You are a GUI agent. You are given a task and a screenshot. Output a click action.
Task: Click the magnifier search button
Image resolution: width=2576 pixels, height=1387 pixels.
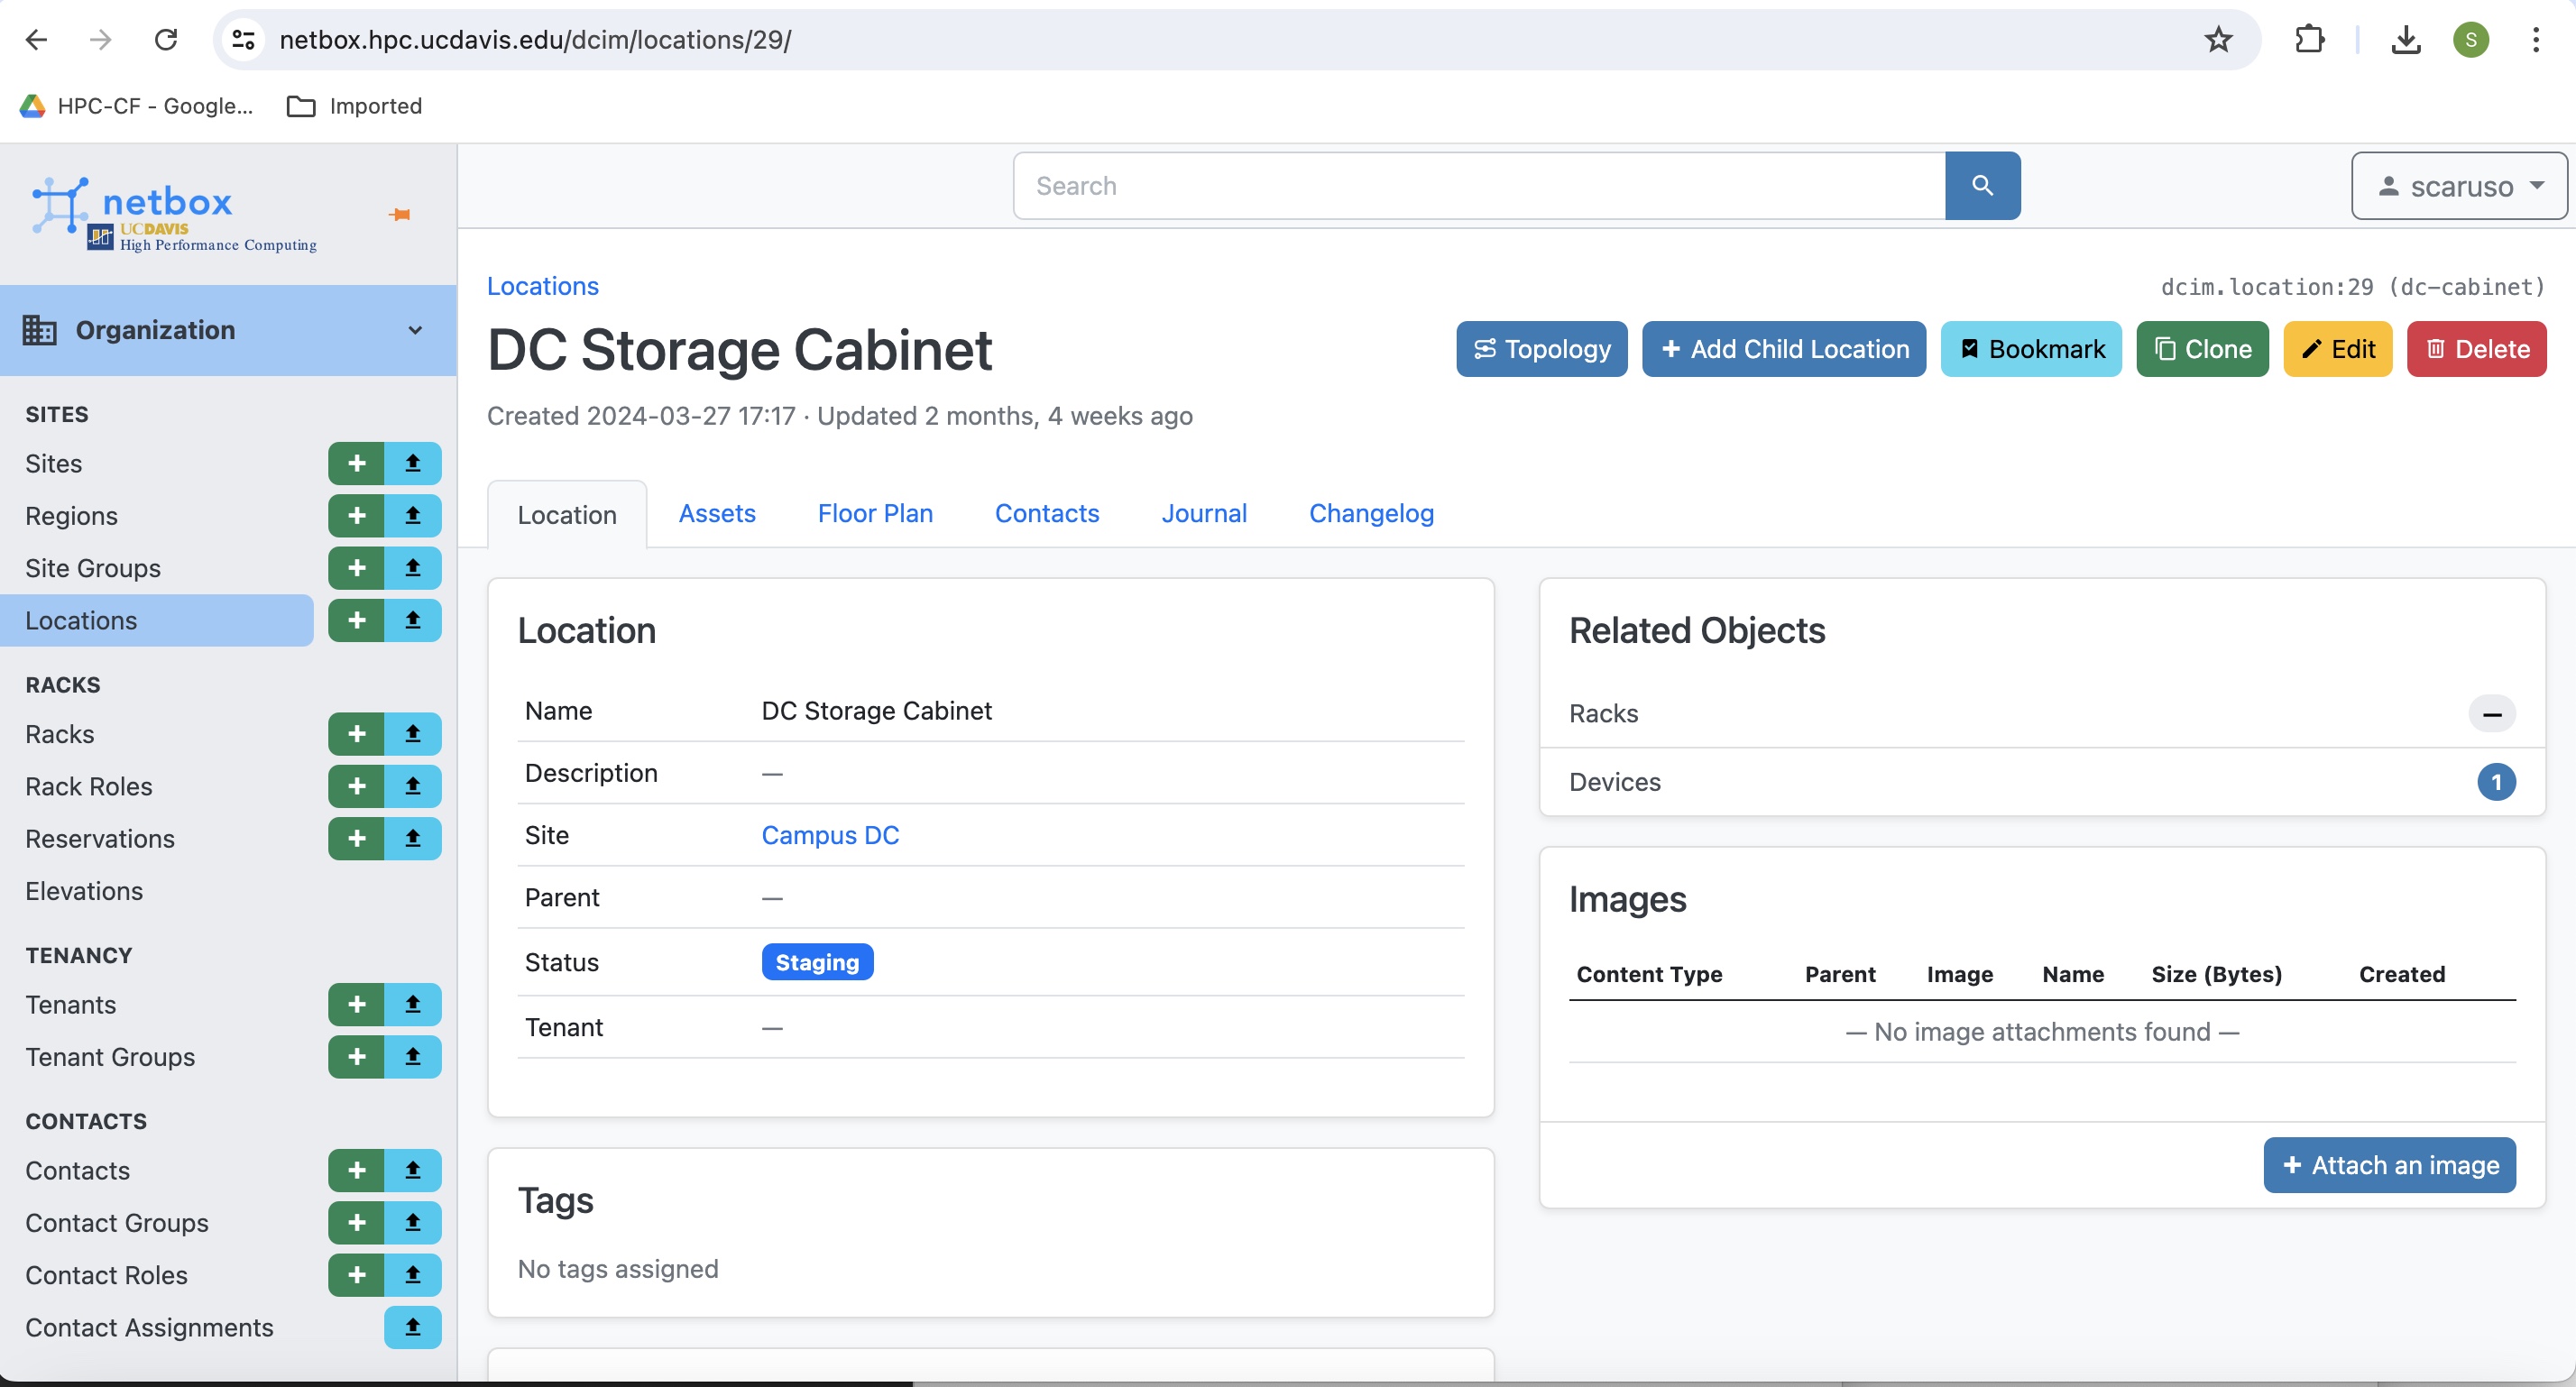1982,186
